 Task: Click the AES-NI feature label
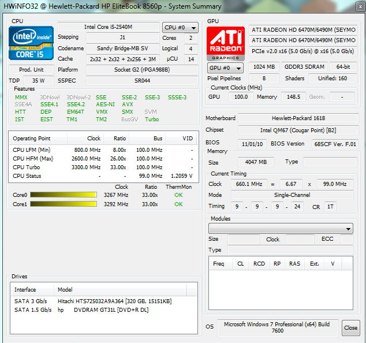pyautogui.click(x=105, y=105)
